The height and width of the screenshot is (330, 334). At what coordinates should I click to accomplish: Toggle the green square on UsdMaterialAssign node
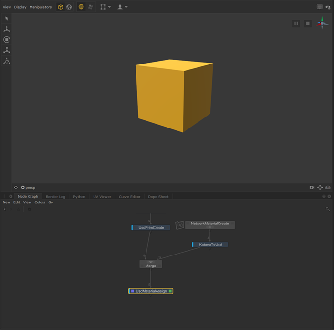click(170, 291)
